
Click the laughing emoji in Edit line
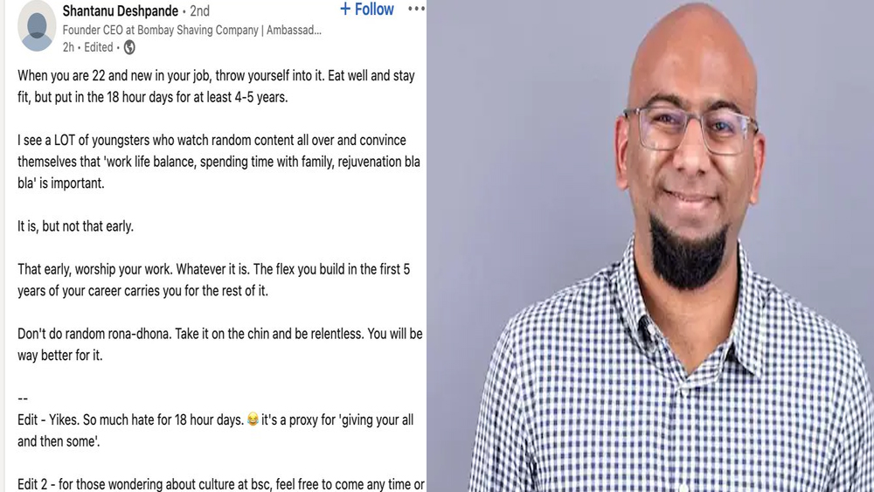[253, 419]
